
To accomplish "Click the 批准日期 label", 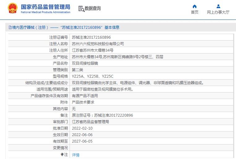I will (60, 128).
